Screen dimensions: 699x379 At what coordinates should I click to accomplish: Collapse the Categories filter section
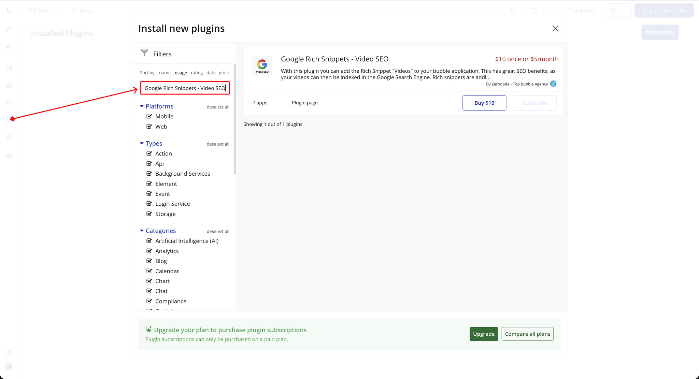pyautogui.click(x=142, y=231)
